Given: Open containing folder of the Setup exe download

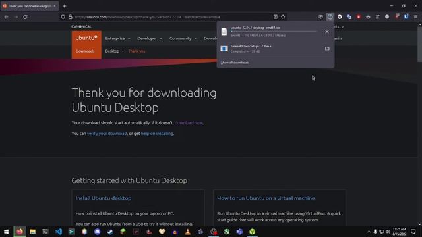Looking at the screenshot, I should tap(327, 49).
